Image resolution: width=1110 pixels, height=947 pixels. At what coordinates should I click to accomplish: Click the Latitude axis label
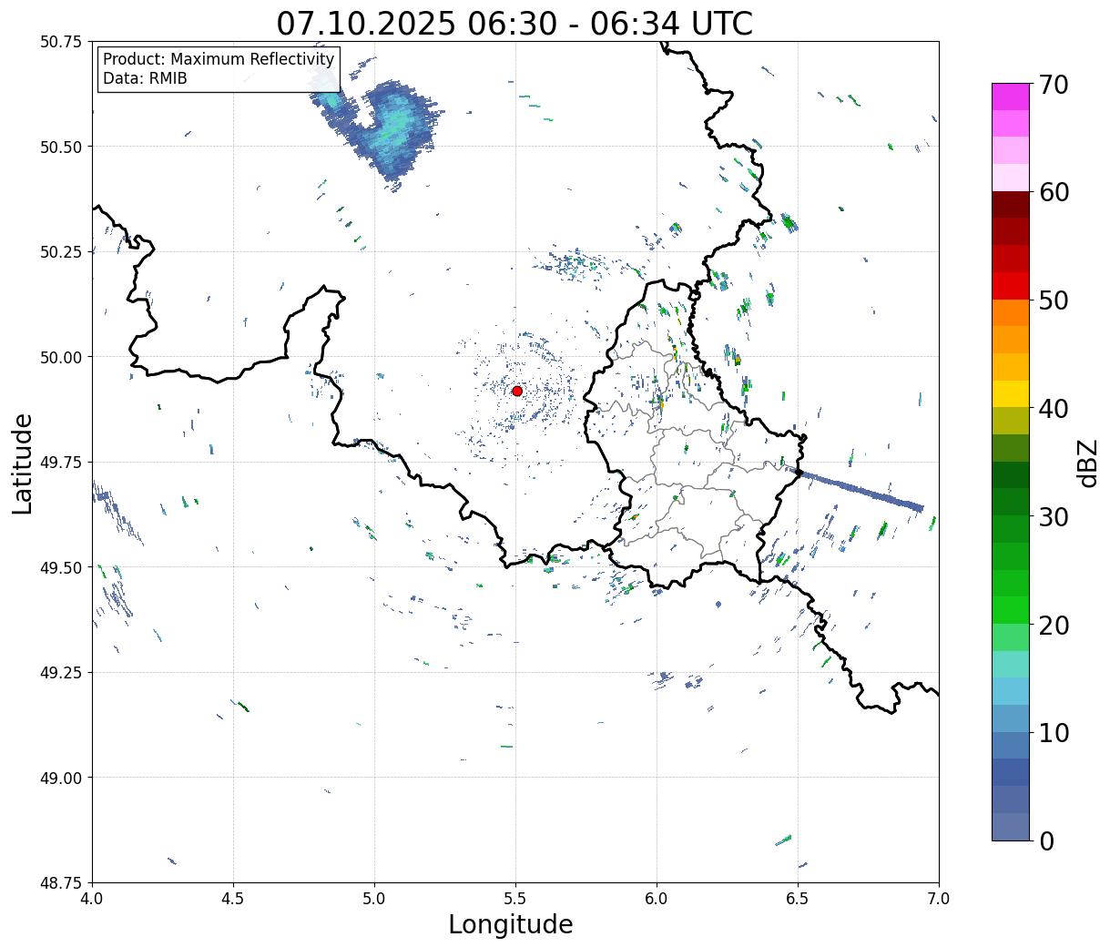(24, 463)
